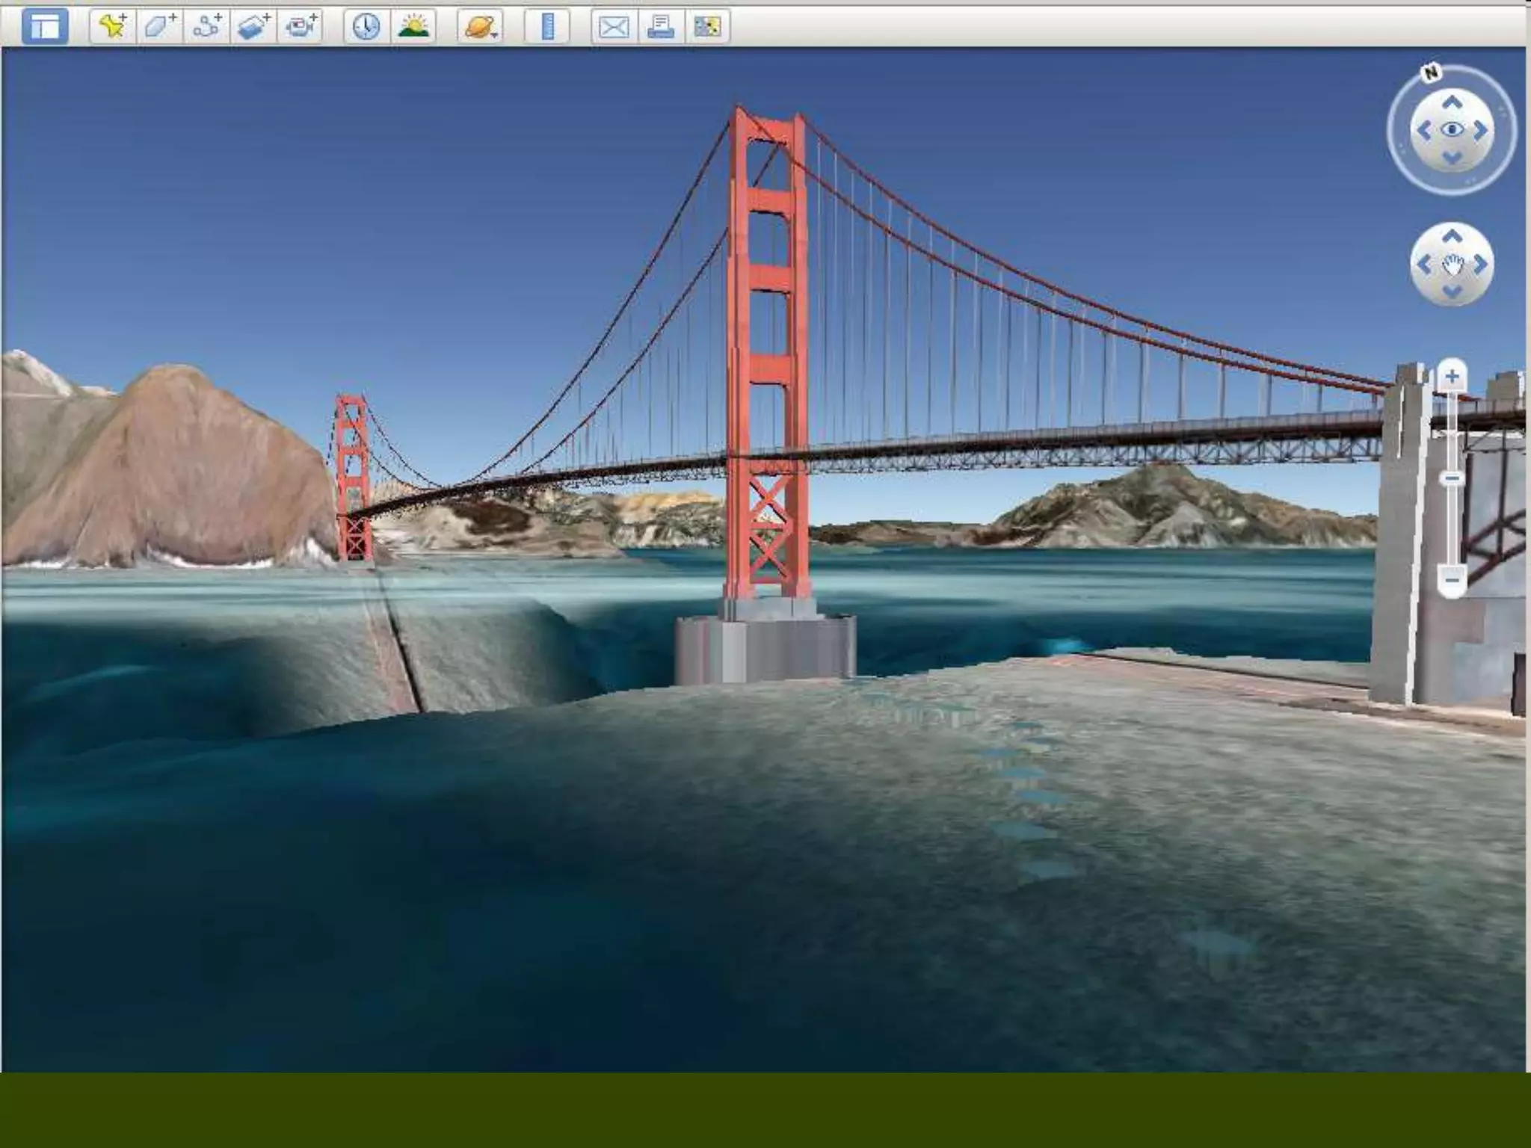The image size is (1531, 1148).
Task: Click the move-down arrow on hand joystick
Action: (1452, 292)
